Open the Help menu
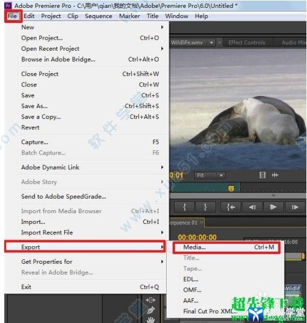Viewport: 307px width, 323px height. [201, 16]
